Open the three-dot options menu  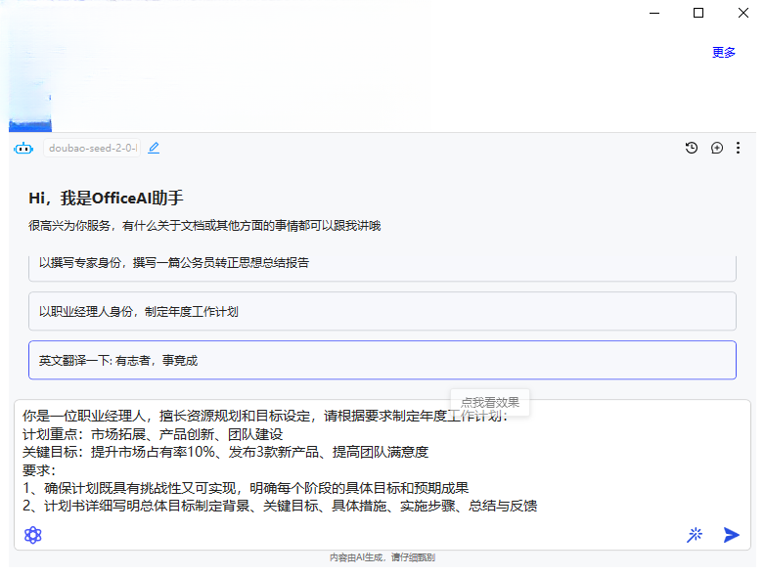[739, 148]
